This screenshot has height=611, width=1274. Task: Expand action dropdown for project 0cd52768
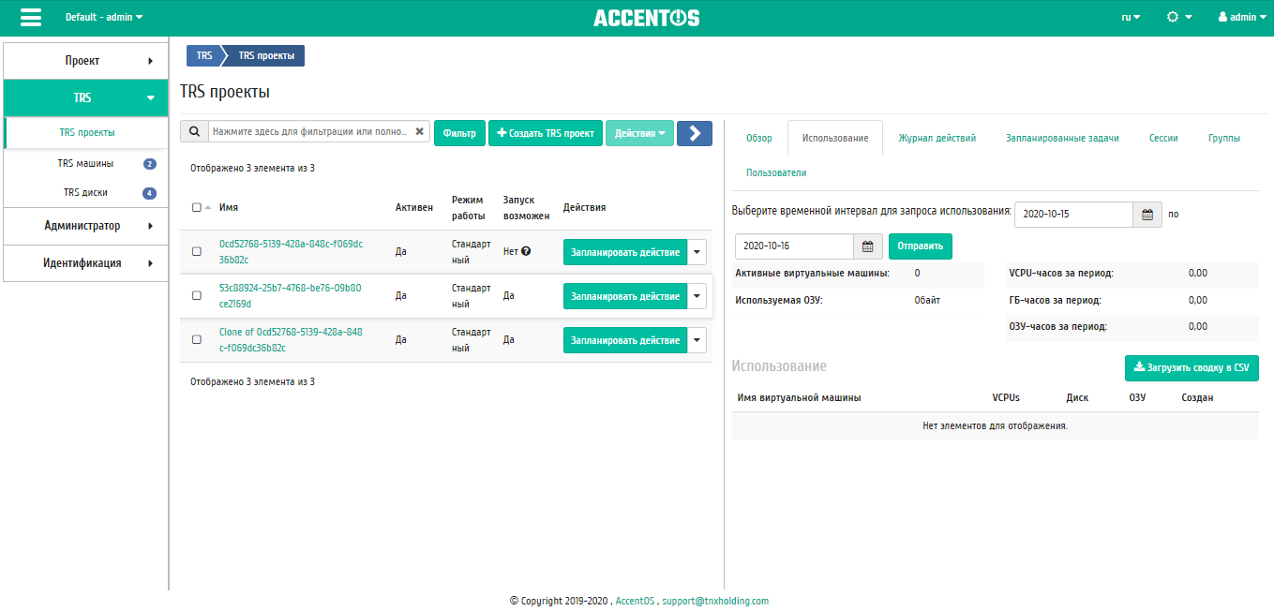(x=697, y=252)
